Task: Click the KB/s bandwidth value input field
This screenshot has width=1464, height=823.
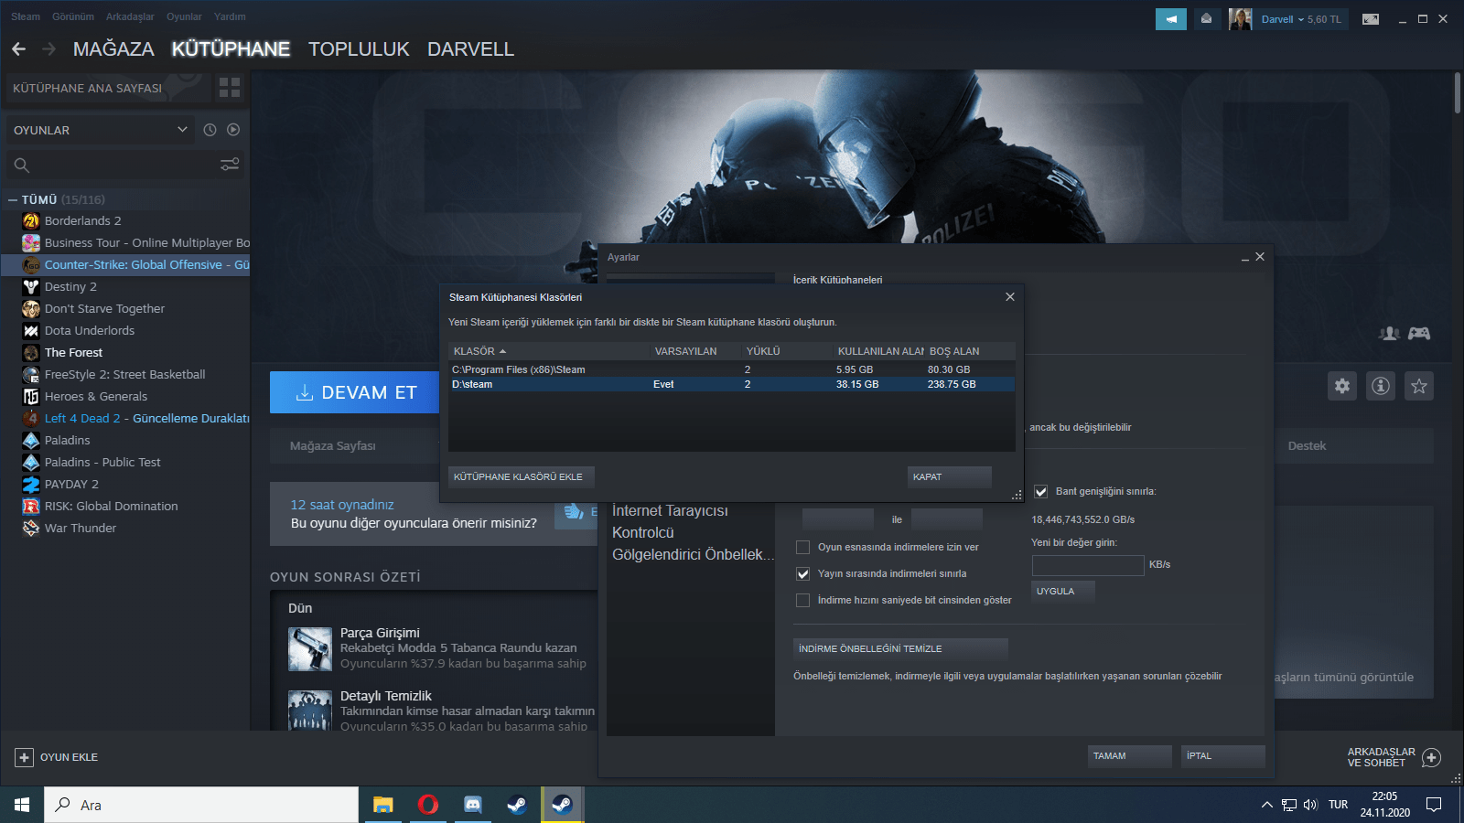Action: tap(1088, 565)
